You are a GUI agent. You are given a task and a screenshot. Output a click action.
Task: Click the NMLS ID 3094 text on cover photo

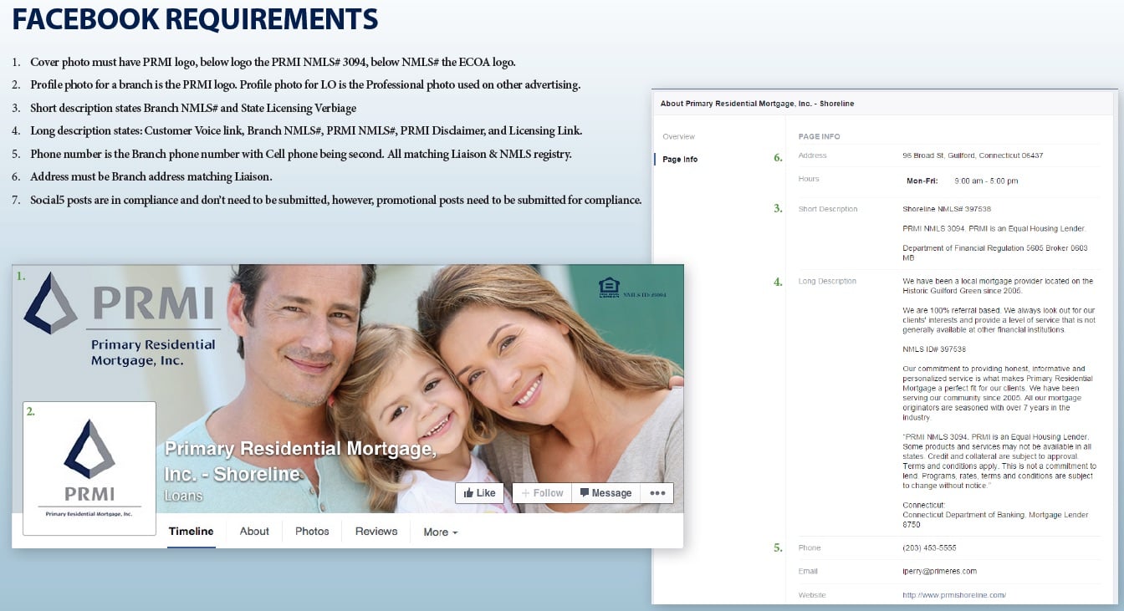click(645, 295)
